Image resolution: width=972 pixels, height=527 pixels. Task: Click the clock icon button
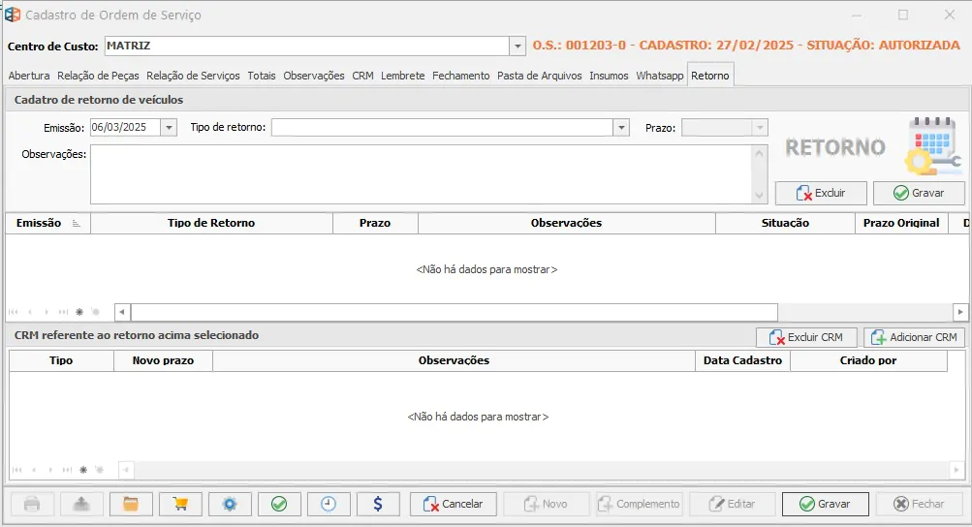coord(329,504)
